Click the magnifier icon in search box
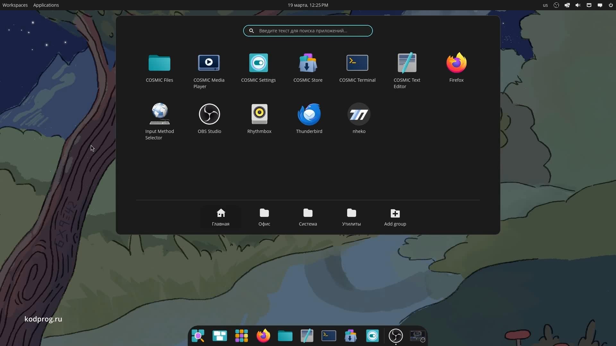 click(x=252, y=31)
